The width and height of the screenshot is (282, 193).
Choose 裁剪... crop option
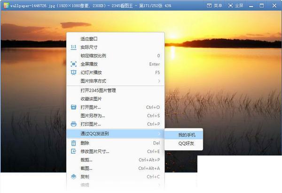[115, 160]
